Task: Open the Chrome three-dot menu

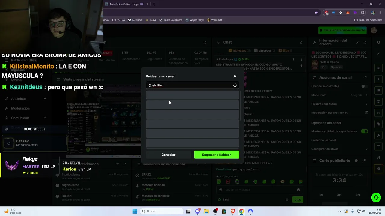Action: (380, 13)
